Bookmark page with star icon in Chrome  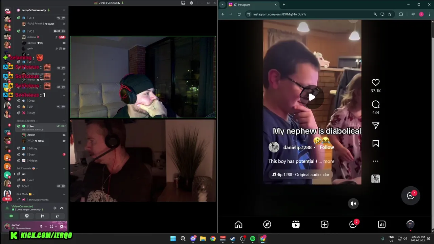(x=390, y=14)
